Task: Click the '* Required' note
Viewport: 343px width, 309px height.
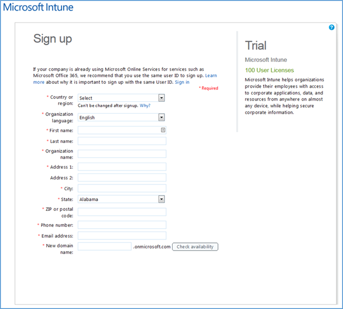Action: click(x=208, y=88)
